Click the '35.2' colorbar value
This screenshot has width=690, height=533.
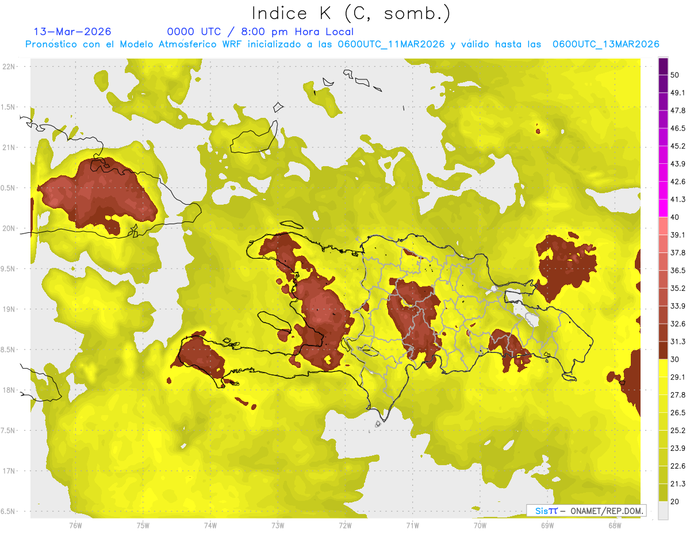click(x=678, y=288)
